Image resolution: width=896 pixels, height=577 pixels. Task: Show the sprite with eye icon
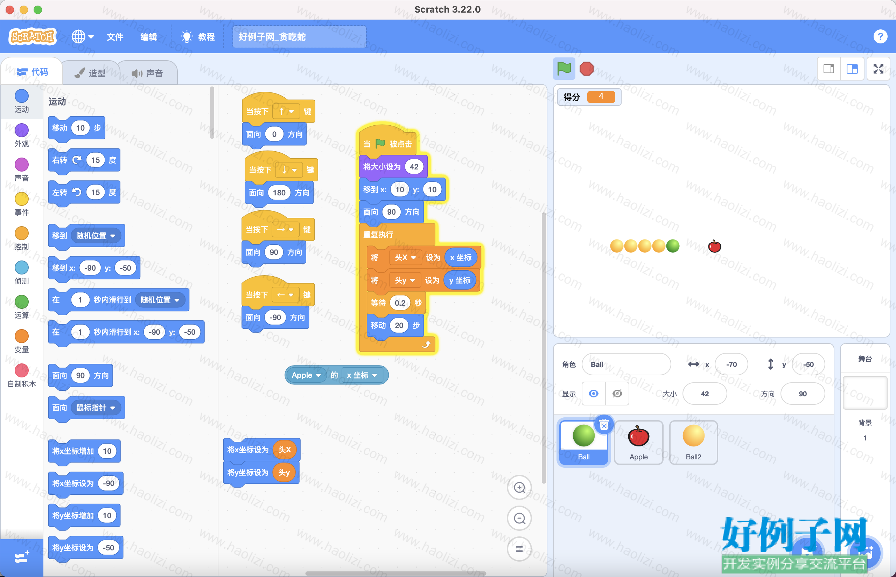click(x=594, y=394)
